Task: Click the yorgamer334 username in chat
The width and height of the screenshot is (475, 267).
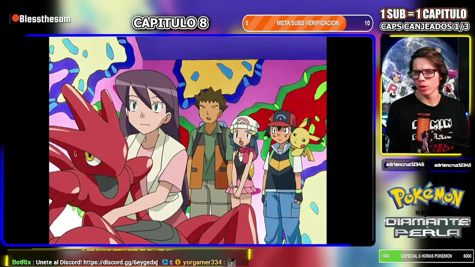Action: [x=202, y=262]
